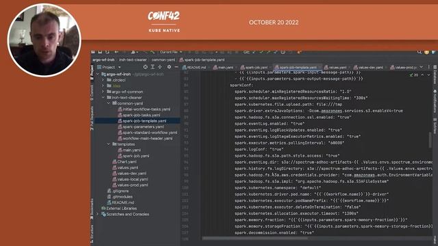The height and width of the screenshot is (246, 438).
Task: Click the Git commit checkmark icon
Action: click(261, 52)
